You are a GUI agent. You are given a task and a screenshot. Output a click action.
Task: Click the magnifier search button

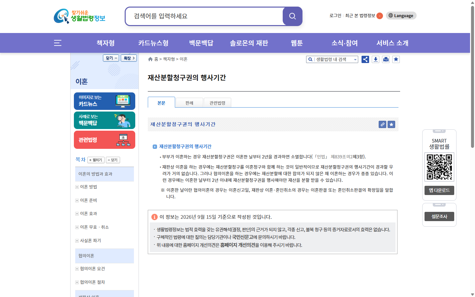(292, 16)
